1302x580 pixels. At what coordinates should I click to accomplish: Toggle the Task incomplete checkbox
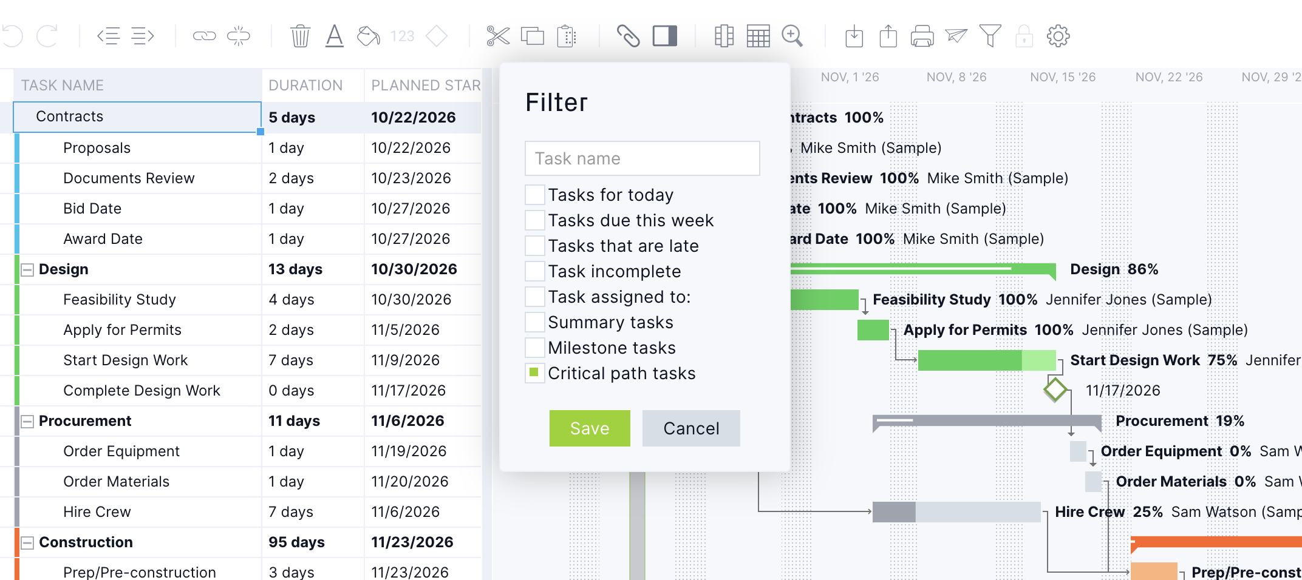(x=534, y=271)
